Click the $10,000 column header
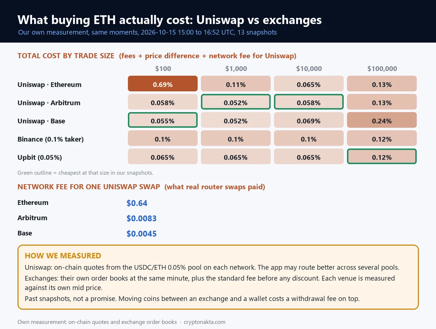The width and height of the screenshot is (436, 329). point(309,68)
